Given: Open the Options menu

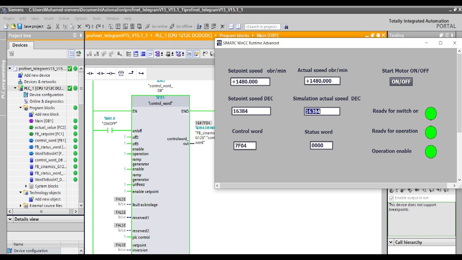Looking at the screenshot, I should tap(81, 18).
